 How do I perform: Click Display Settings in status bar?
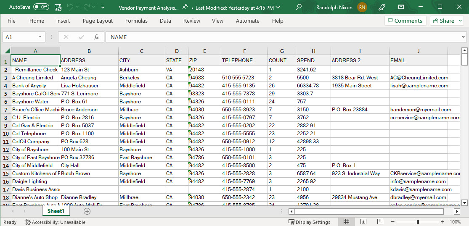pyautogui.click(x=309, y=222)
